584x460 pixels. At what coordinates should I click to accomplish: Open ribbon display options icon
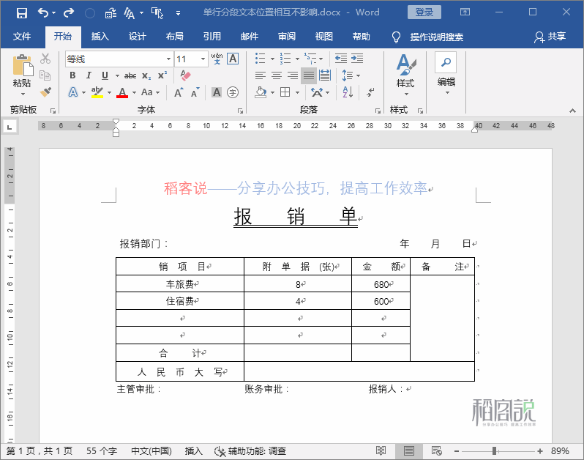(x=465, y=12)
